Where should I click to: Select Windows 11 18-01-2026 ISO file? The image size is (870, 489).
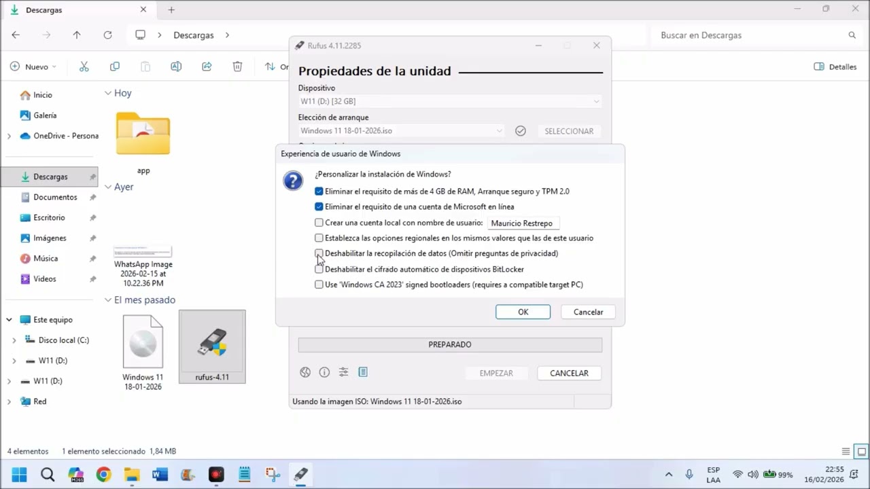(143, 352)
